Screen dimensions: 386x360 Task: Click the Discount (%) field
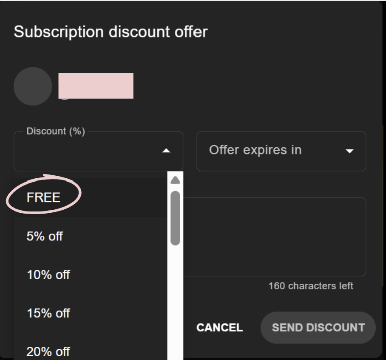point(99,151)
